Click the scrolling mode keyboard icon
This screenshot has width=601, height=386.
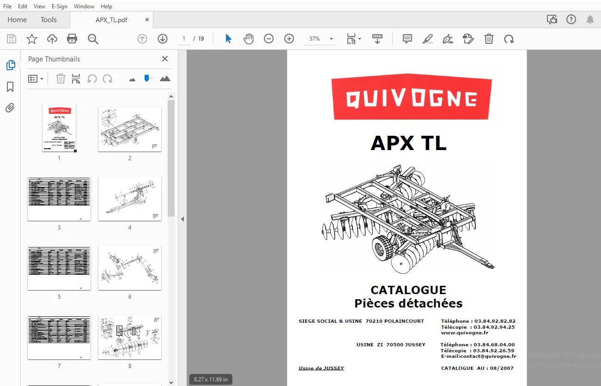click(x=377, y=39)
